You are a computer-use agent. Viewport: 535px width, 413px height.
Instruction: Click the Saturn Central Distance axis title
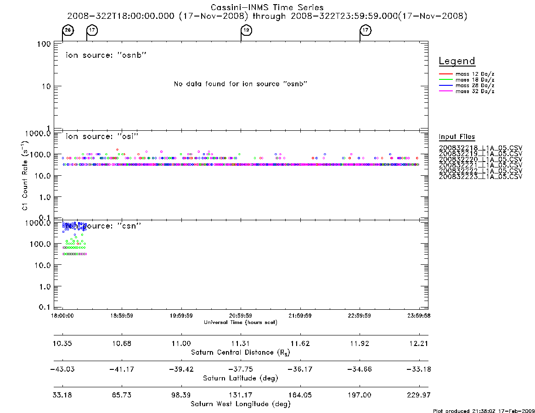coord(241,352)
